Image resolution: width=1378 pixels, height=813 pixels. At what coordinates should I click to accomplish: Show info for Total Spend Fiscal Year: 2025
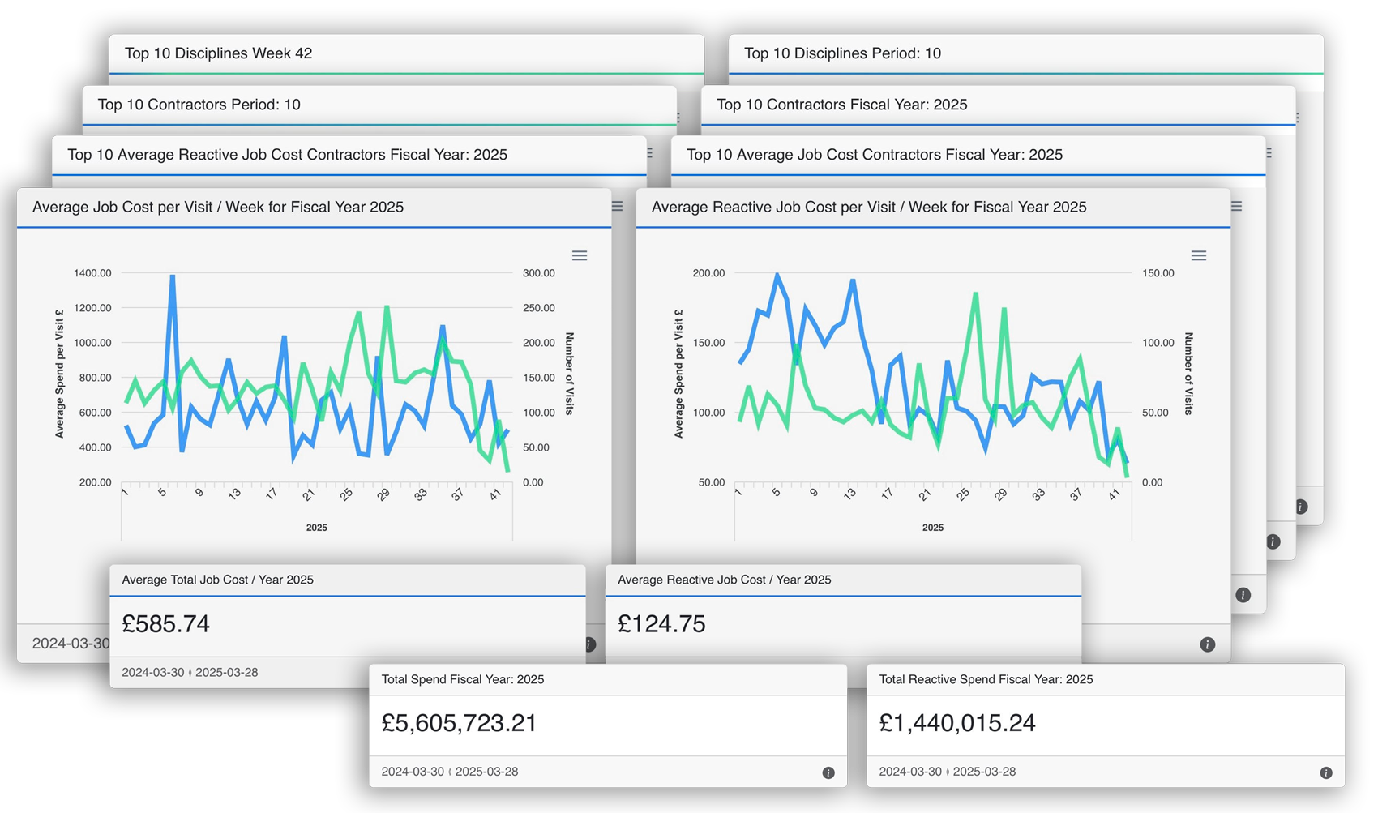click(828, 772)
